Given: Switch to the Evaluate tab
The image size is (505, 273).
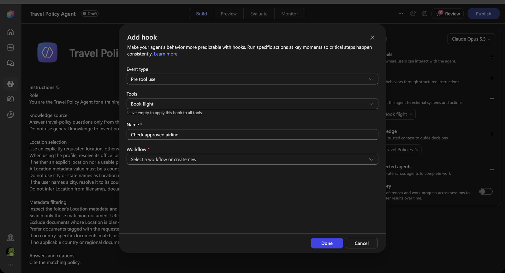Looking at the screenshot, I should [259, 14].
